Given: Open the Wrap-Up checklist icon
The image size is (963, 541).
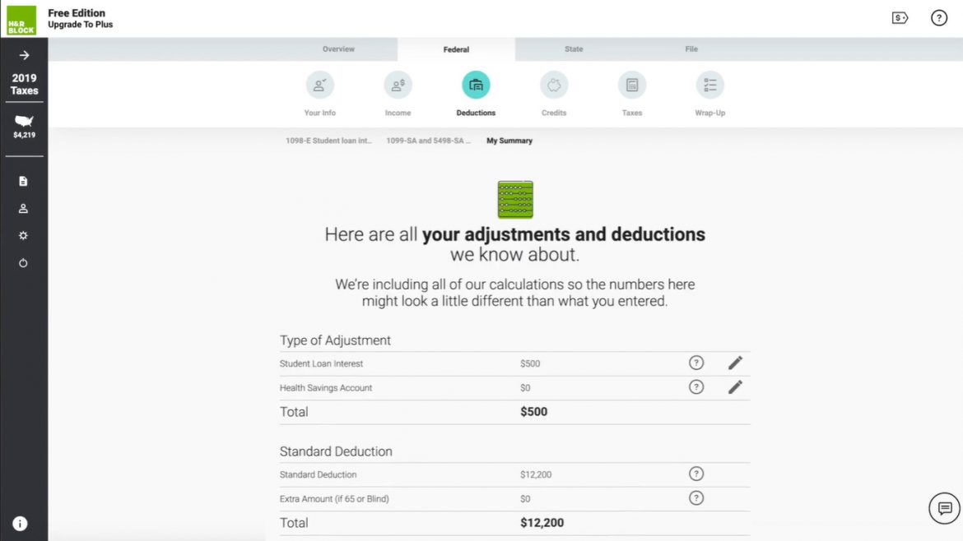Looking at the screenshot, I should click(709, 84).
